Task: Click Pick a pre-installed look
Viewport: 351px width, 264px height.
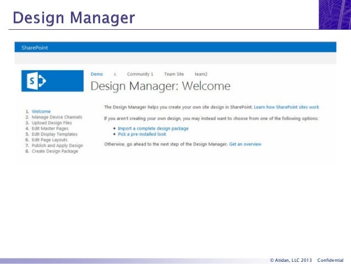Action: tap(142, 134)
